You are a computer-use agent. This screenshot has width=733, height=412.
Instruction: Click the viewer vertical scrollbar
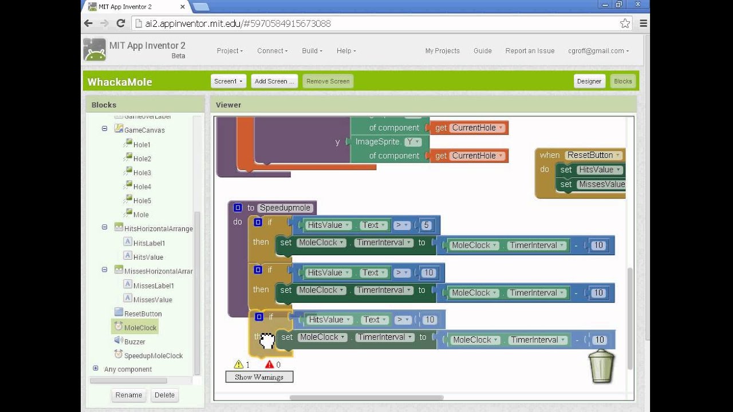pos(630,318)
